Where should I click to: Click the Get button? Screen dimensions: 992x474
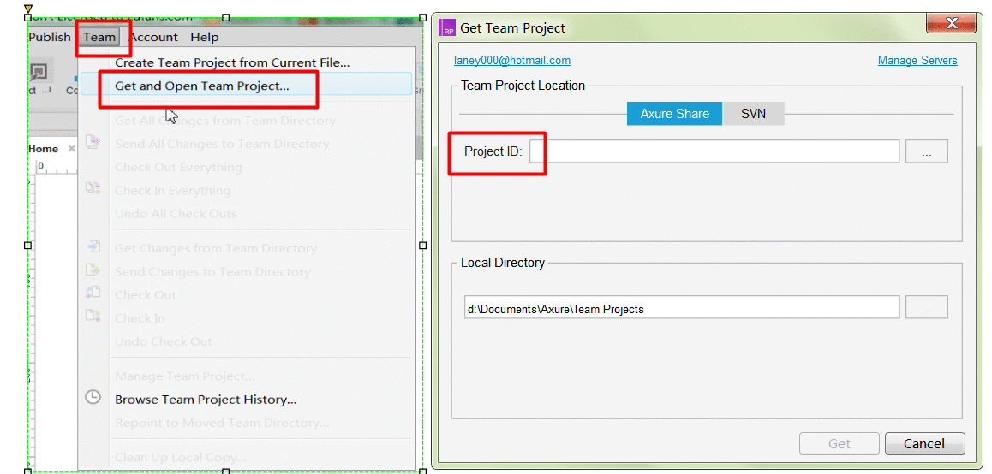point(840,444)
